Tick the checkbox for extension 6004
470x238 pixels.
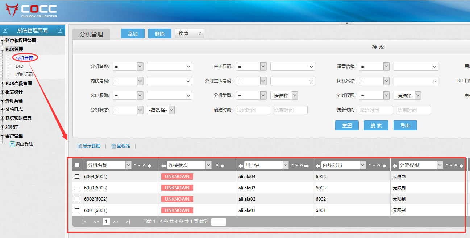click(x=77, y=177)
